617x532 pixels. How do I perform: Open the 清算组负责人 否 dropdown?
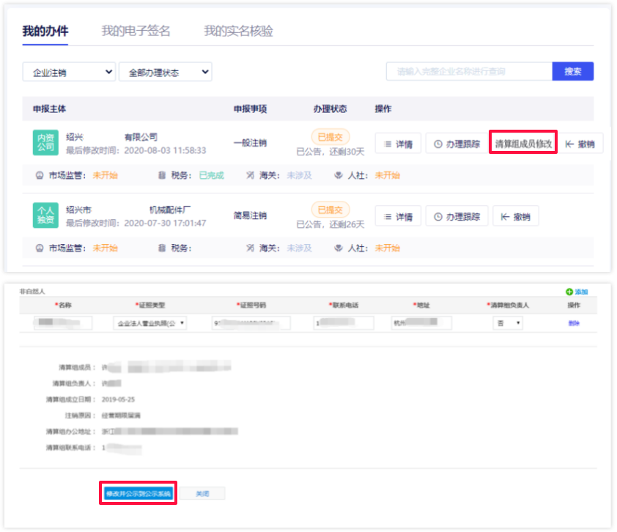507,323
